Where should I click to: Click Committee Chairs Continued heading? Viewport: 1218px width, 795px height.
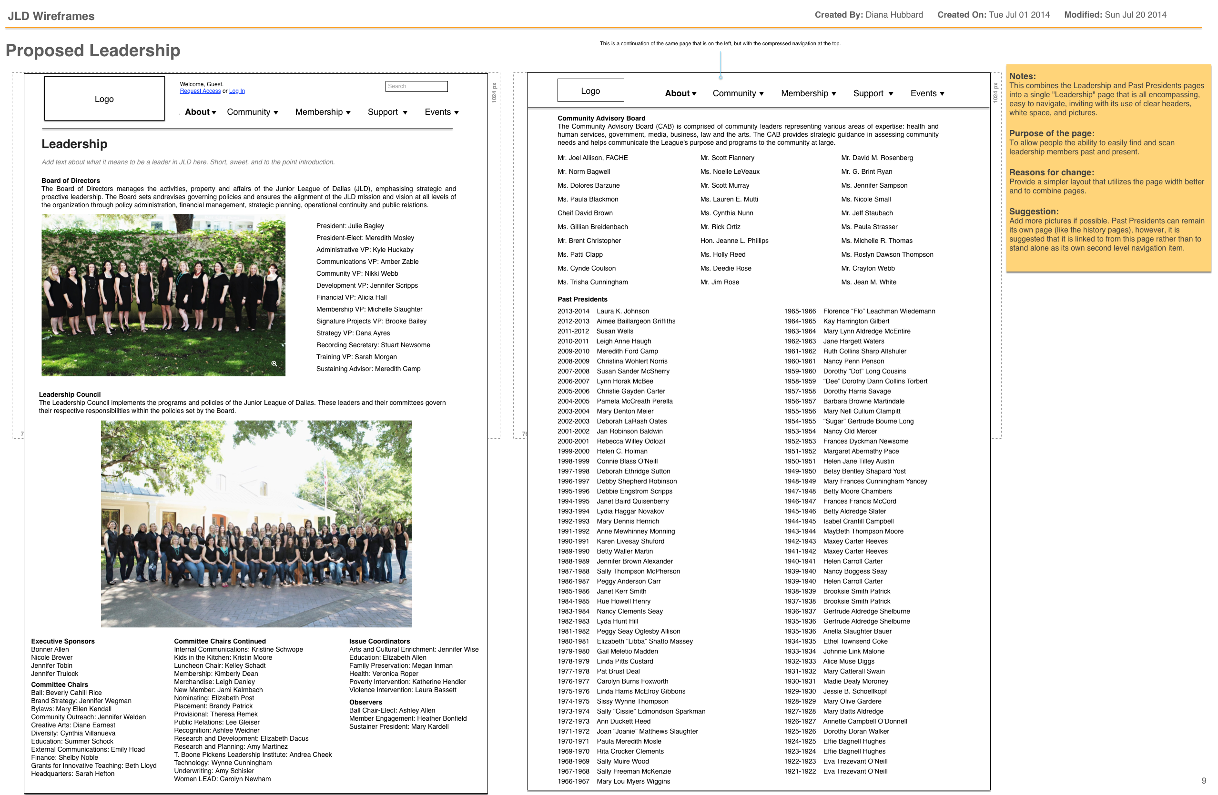point(220,641)
